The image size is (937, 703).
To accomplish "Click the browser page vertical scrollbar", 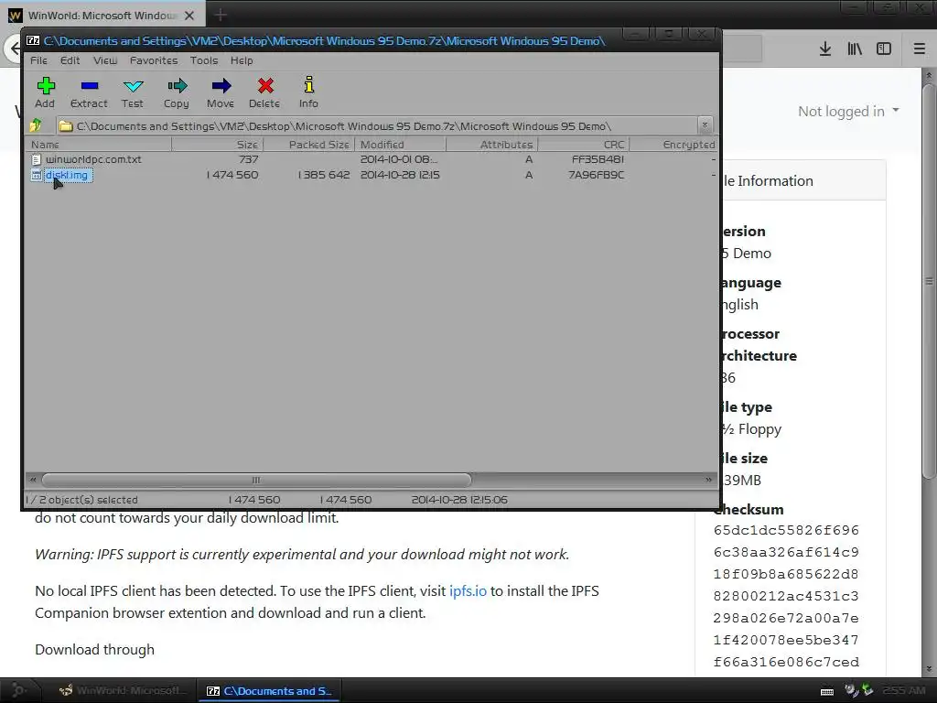I will click(x=928, y=281).
